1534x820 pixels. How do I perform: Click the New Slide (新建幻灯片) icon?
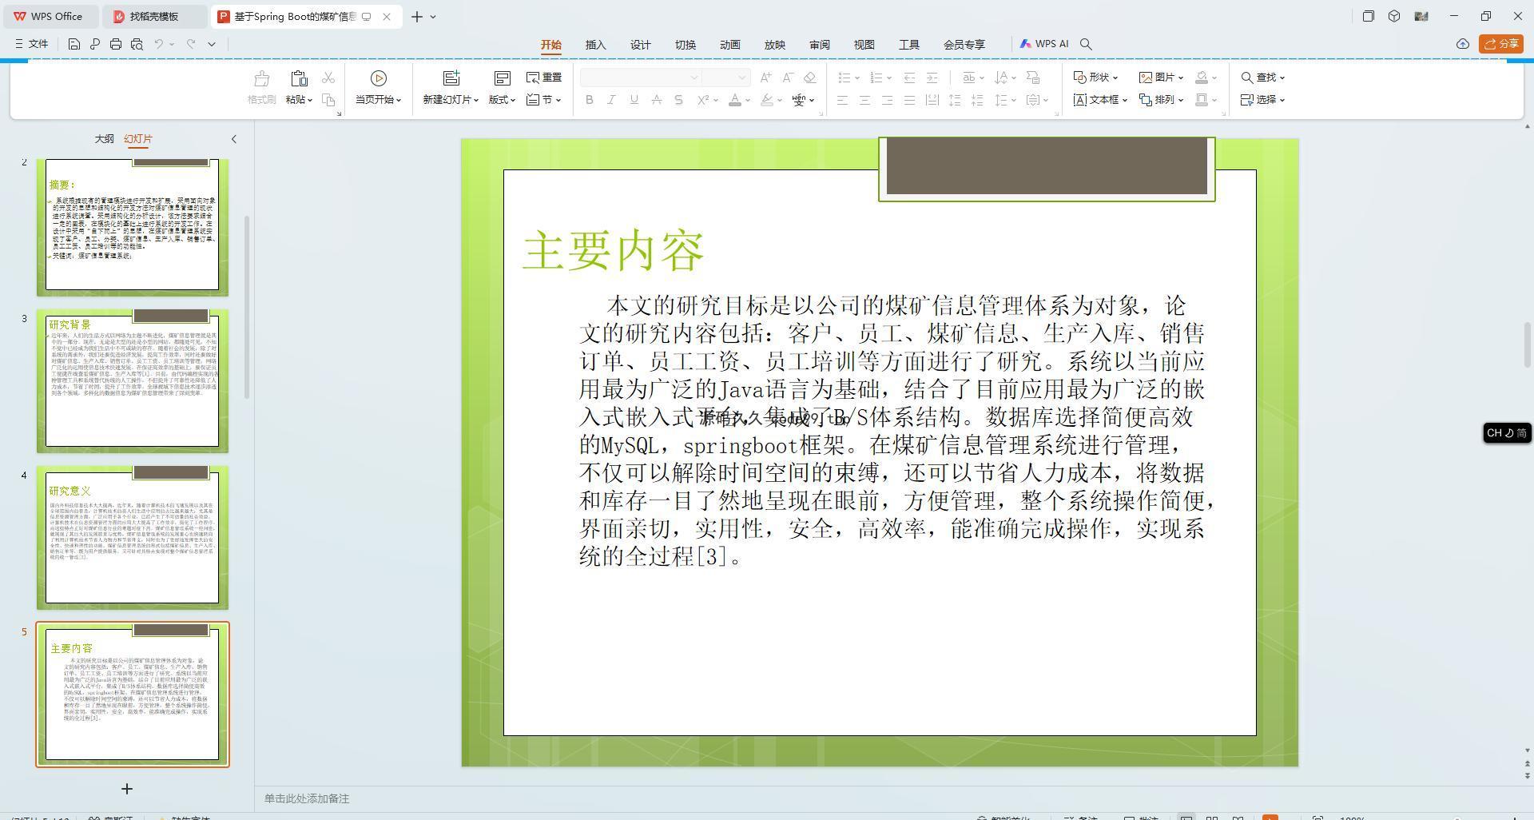(451, 78)
